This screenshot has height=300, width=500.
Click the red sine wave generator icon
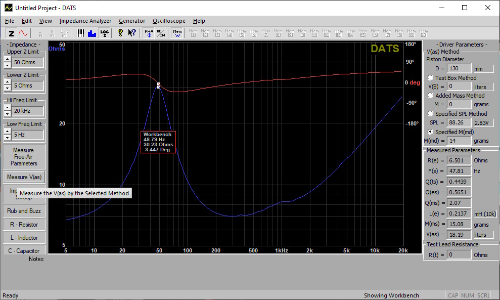23,33
